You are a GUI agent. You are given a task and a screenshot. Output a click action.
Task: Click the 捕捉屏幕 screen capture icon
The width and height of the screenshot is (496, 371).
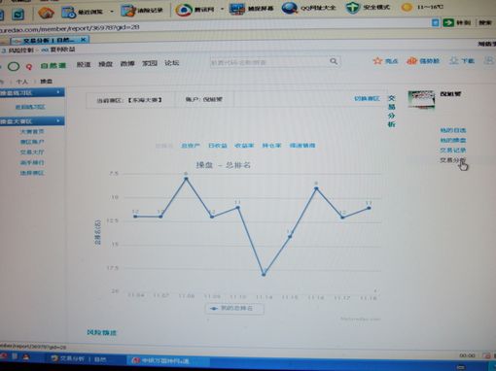[x=236, y=9]
